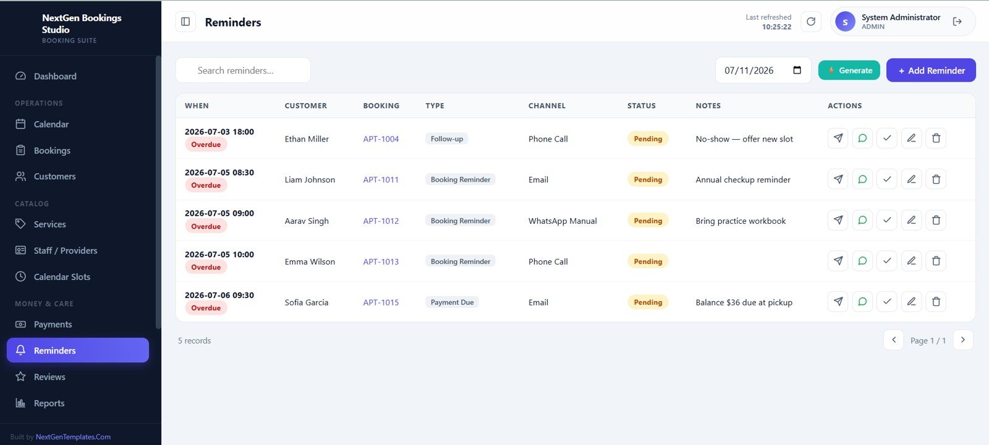The image size is (989, 445).
Task: Click the 'Payment Due' type tag
Action: [452, 302]
